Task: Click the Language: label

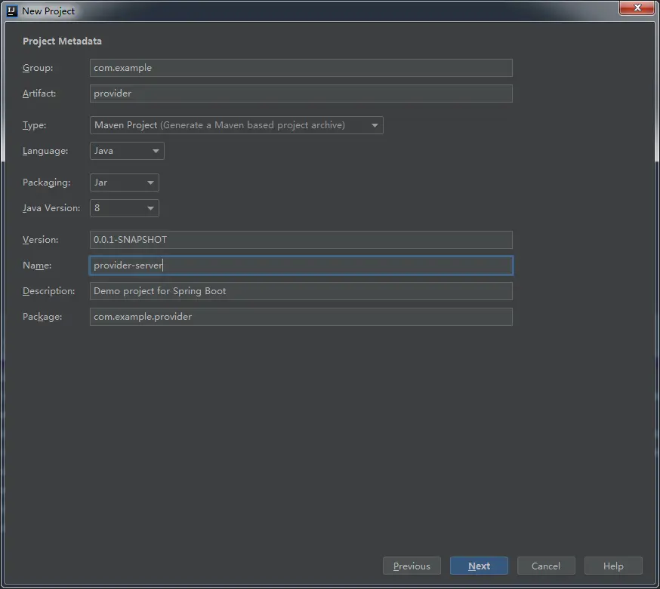Action: [x=45, y=151]
